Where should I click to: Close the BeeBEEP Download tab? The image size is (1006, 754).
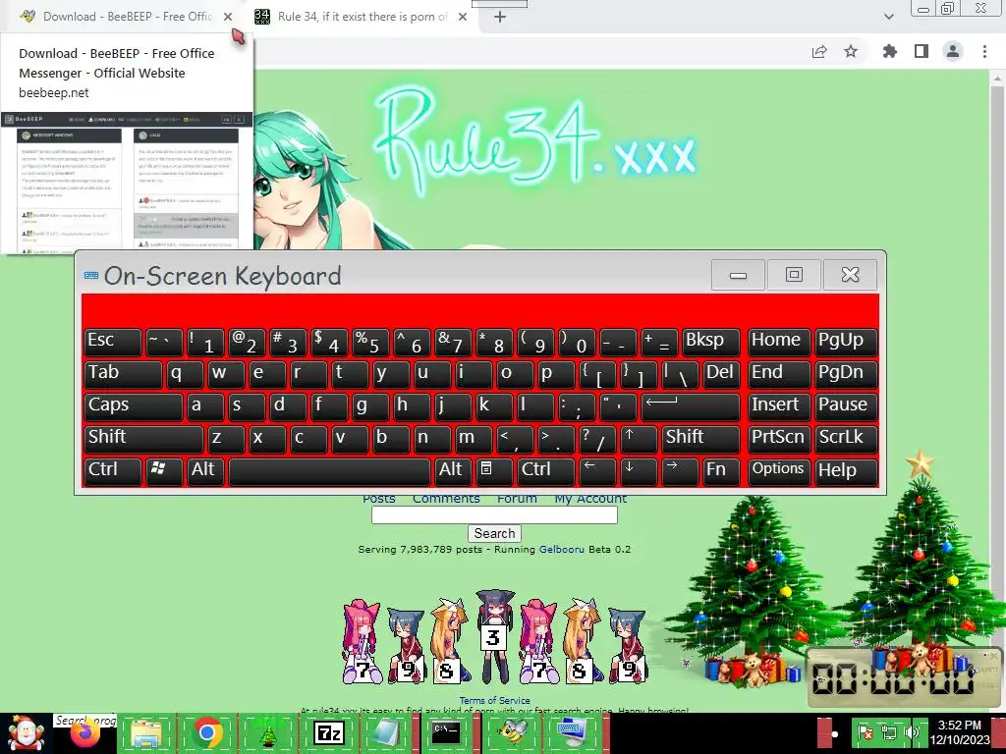point(228,17)
